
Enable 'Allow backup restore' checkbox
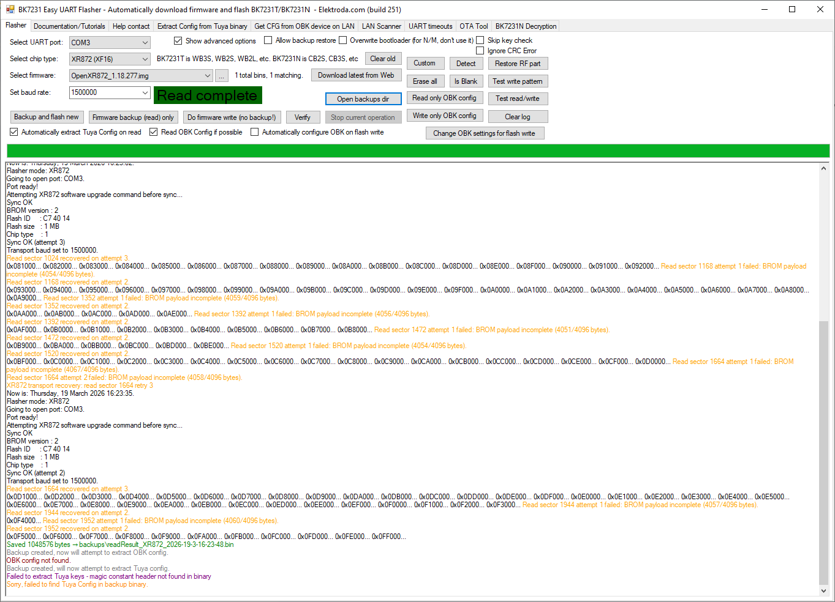[x=268, y=40]
